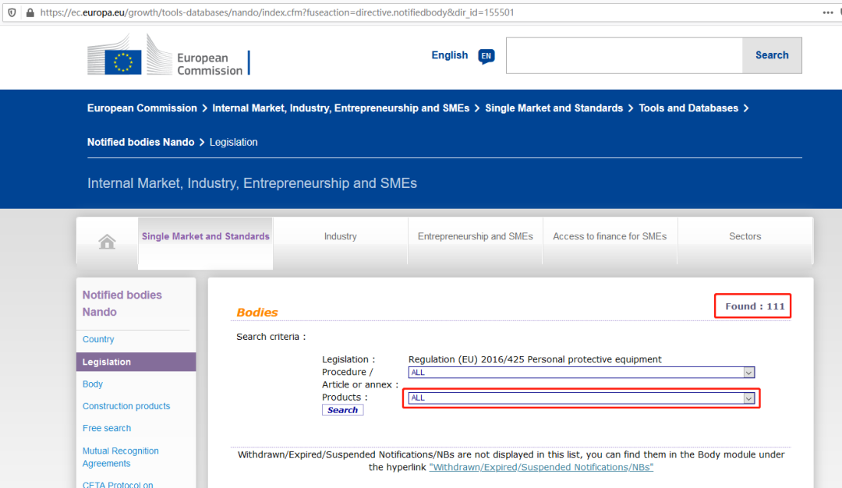Click the padlock site security icon
Image resolution: width=842 pixels, height=488 pixels.
30,12
